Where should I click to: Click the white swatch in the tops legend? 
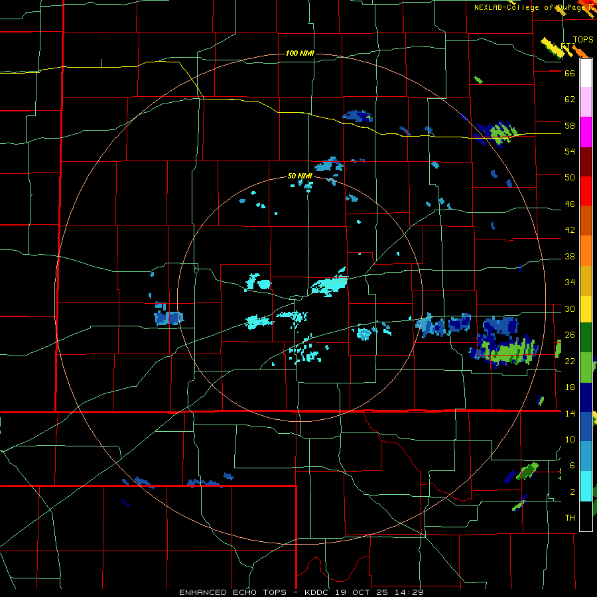(586, 73)
